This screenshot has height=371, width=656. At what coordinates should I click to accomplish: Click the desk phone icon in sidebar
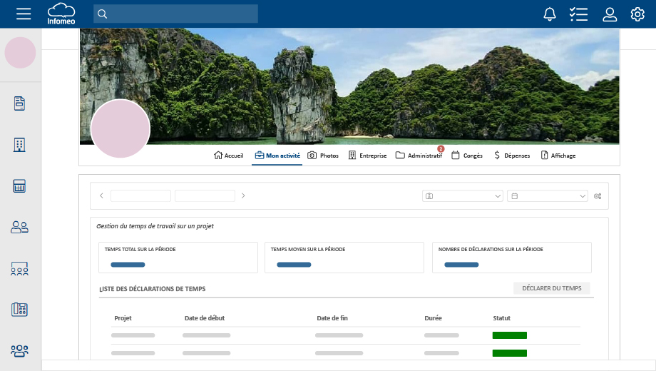(20, 309)
